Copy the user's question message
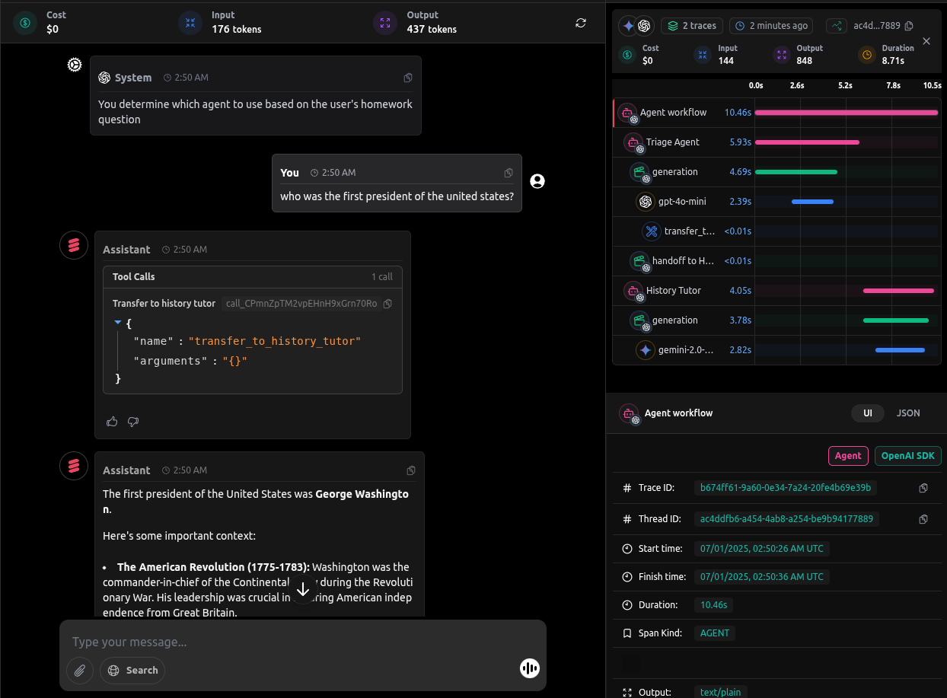 [509, 173]
